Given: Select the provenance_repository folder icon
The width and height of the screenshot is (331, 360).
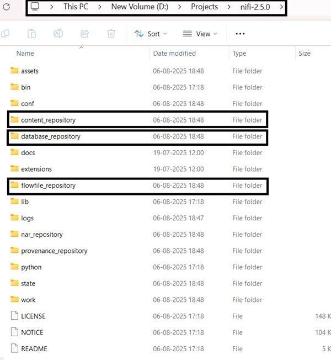Looking at the screenshot, I should click(x=14, y=250).
